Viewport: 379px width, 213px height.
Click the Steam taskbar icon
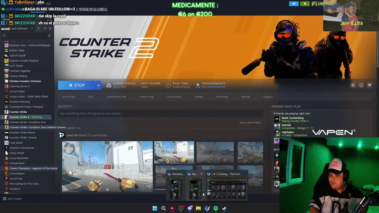224,208
